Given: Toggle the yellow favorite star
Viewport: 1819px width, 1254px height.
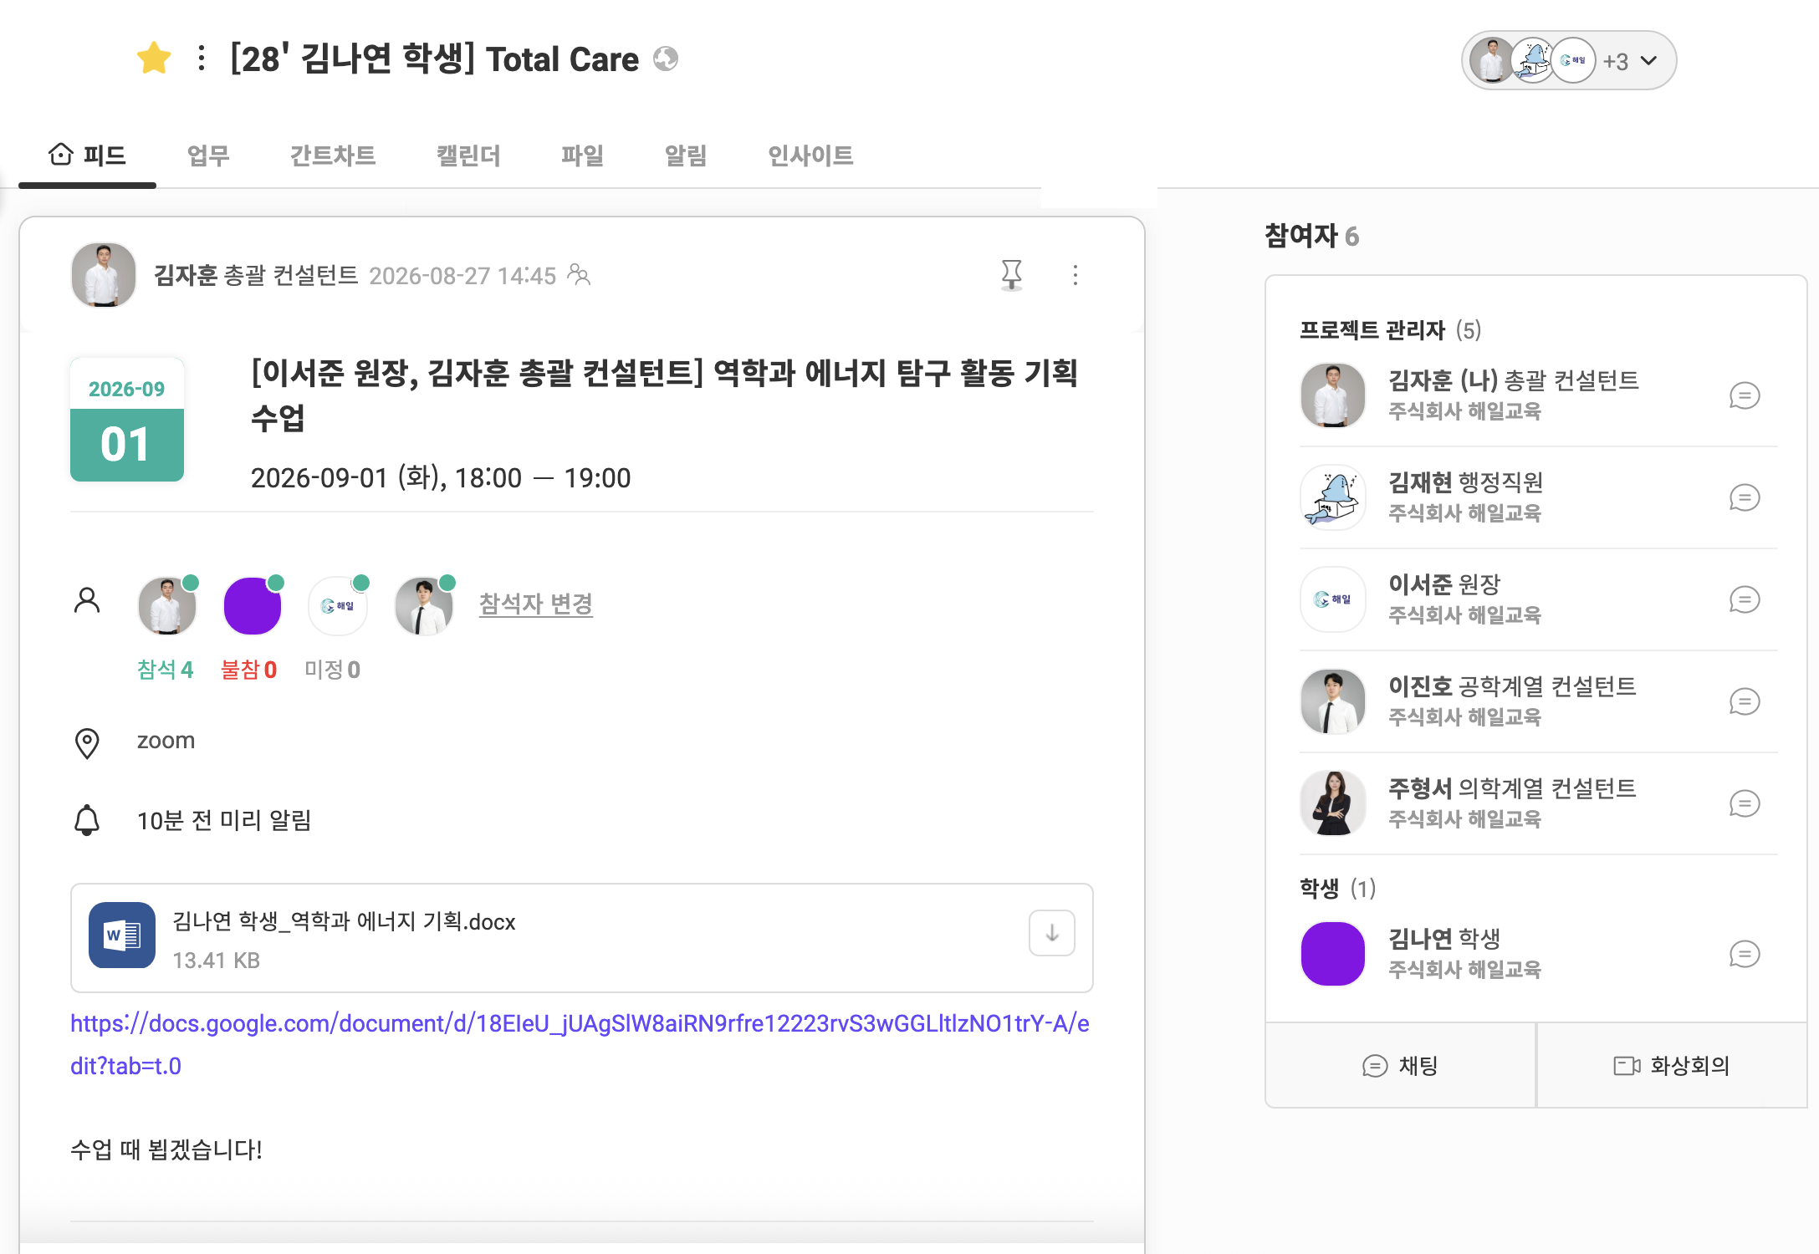Looking at the screenshot, I should pyautogui.click(x=154, y=59).
